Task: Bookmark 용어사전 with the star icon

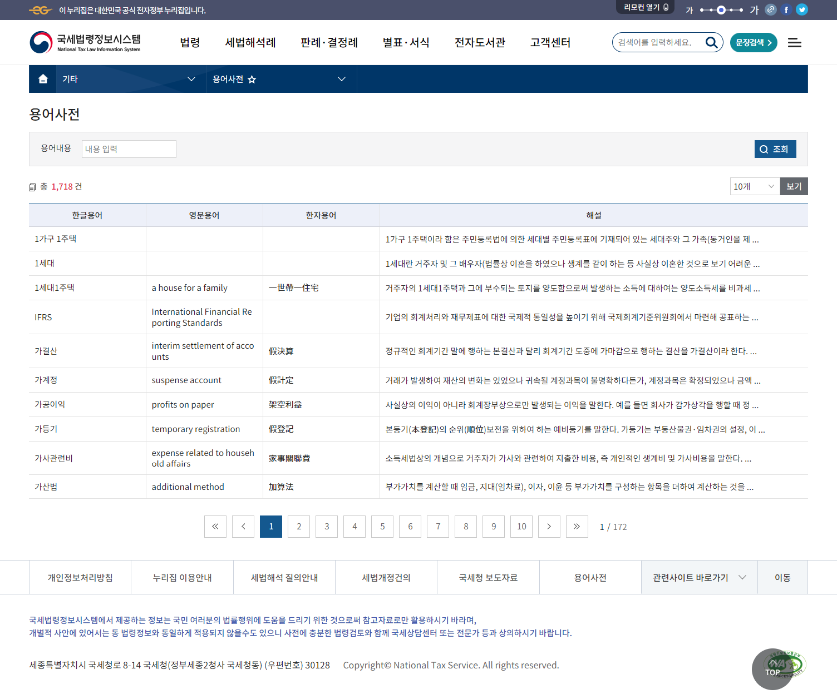Action: tap(252, 80)
